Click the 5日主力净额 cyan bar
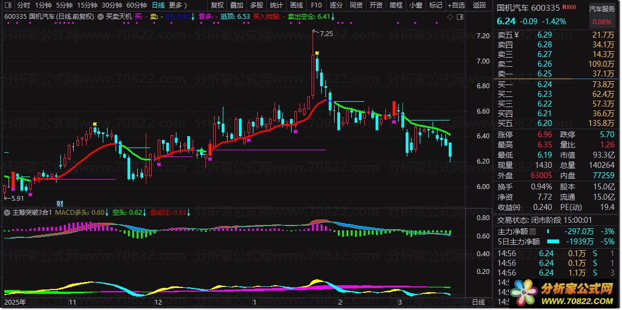Image resolution: width=622 pixels, height=310 pixels. 553,241
